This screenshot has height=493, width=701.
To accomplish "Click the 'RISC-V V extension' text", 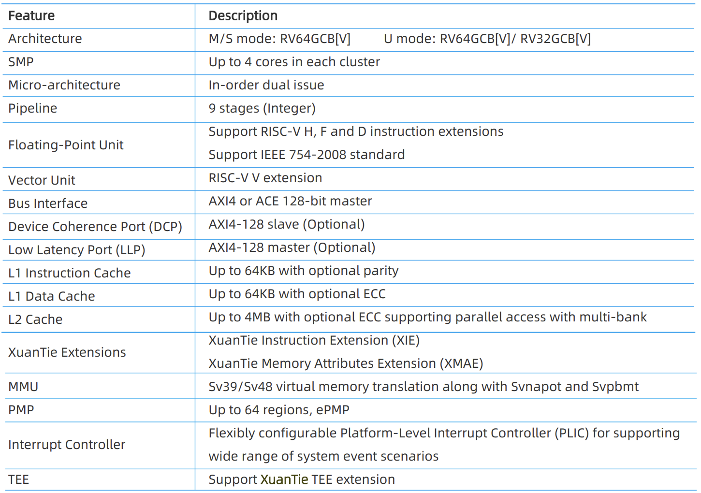I will click(265, 178).
